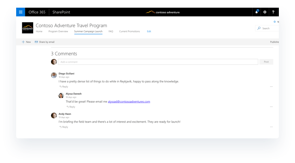This screenshot has width=295, height=163.
Task: Reply to Andy Haon's comment
Action: pyautogui.click(x=63, y=127)
